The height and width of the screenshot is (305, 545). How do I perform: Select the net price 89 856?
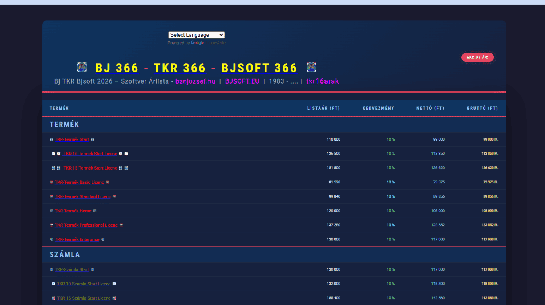click(439, 196)
